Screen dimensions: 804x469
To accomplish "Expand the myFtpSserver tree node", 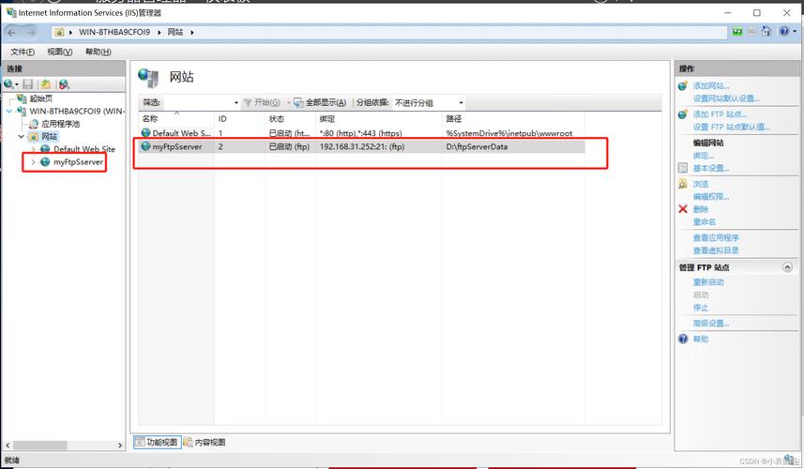I will pos(34,162).
